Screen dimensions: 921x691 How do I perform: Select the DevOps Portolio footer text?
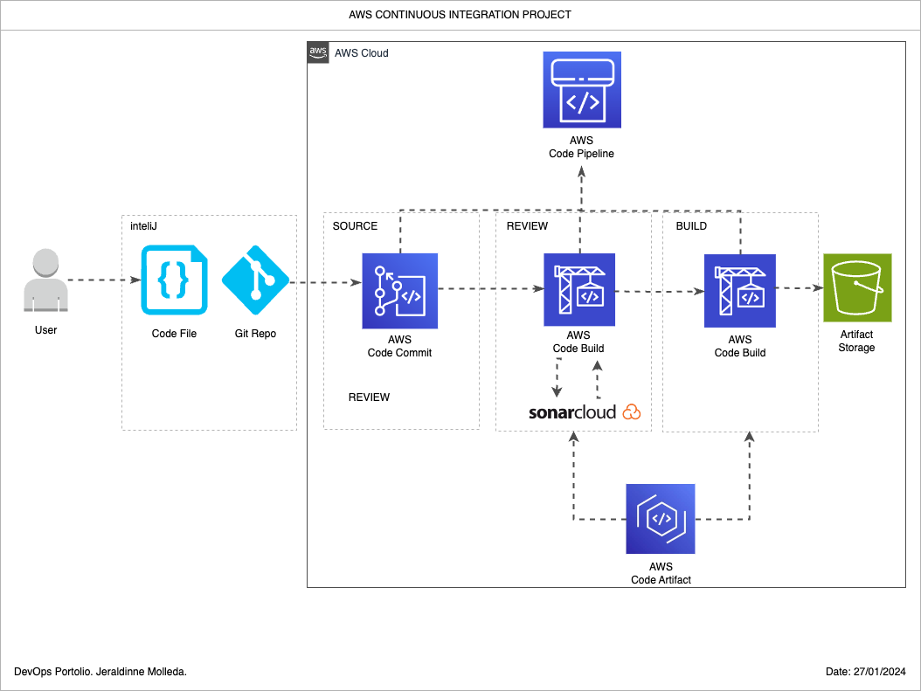coord(100,672)
